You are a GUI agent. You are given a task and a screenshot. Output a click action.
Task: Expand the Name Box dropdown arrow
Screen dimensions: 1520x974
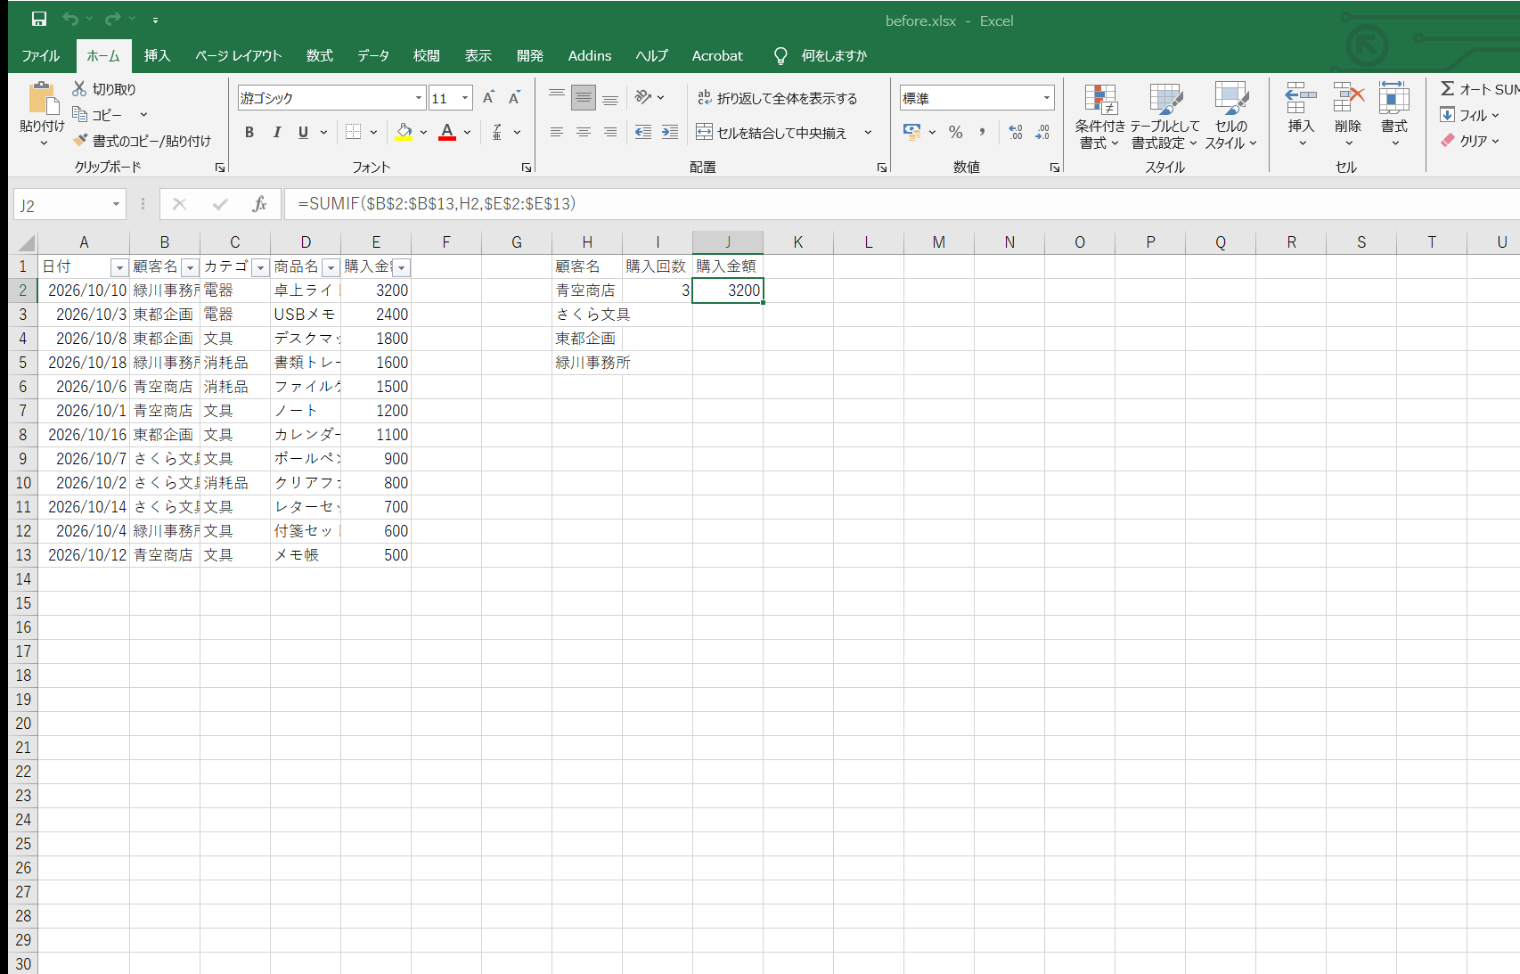click(x=116, y=205)
